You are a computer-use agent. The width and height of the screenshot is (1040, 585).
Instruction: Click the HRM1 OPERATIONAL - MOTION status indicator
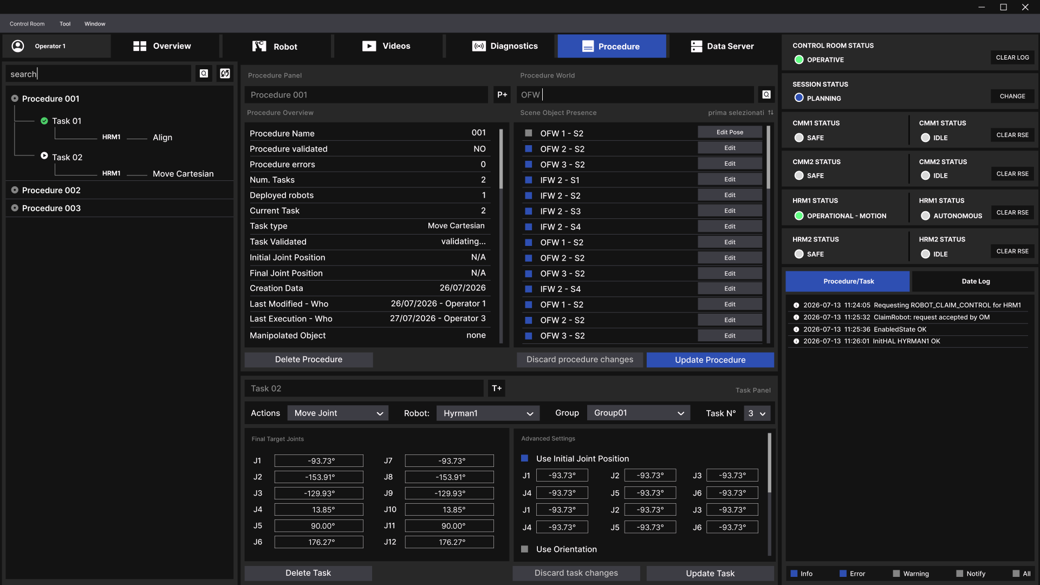tap(799, 216)
